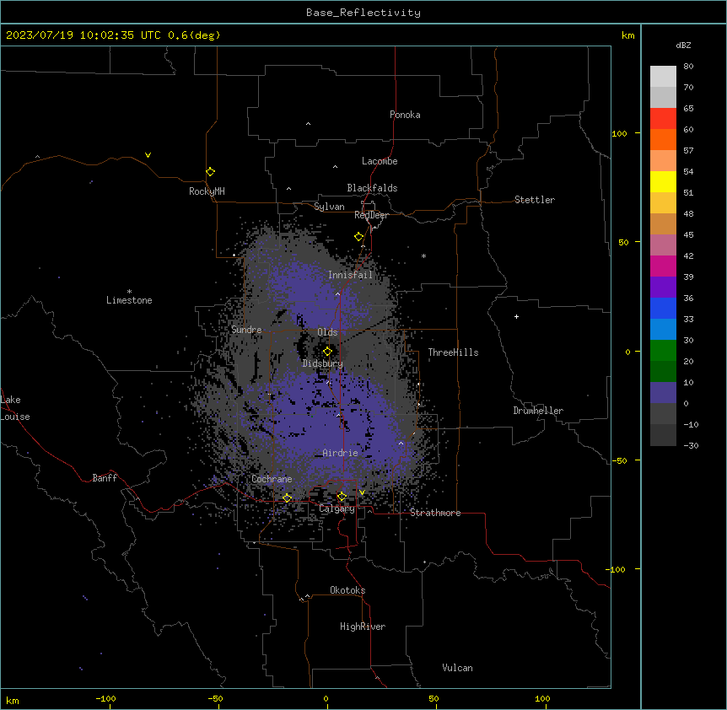The image size is (727, 710).
Task: Click the Blackfalds town label
Action: pos(372,188)
